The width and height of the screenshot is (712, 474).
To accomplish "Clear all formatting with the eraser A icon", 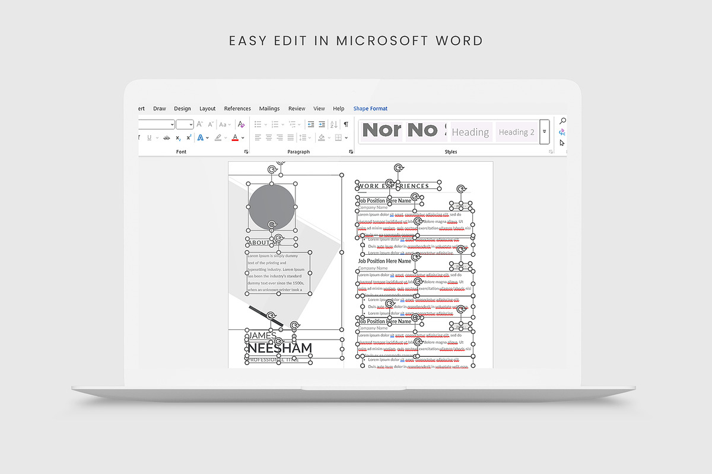I will tap(241, 124).
